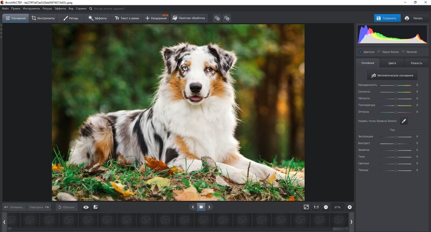Click the before/after compare icon

pyautogui.click(x=95, y=207)
